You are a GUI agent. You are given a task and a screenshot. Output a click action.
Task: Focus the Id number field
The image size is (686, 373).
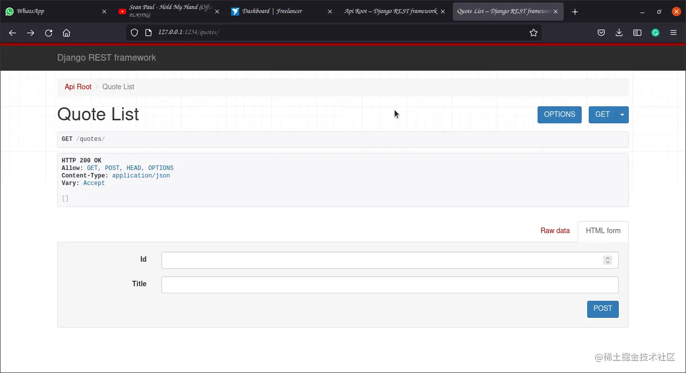click(x=390, y=260)
